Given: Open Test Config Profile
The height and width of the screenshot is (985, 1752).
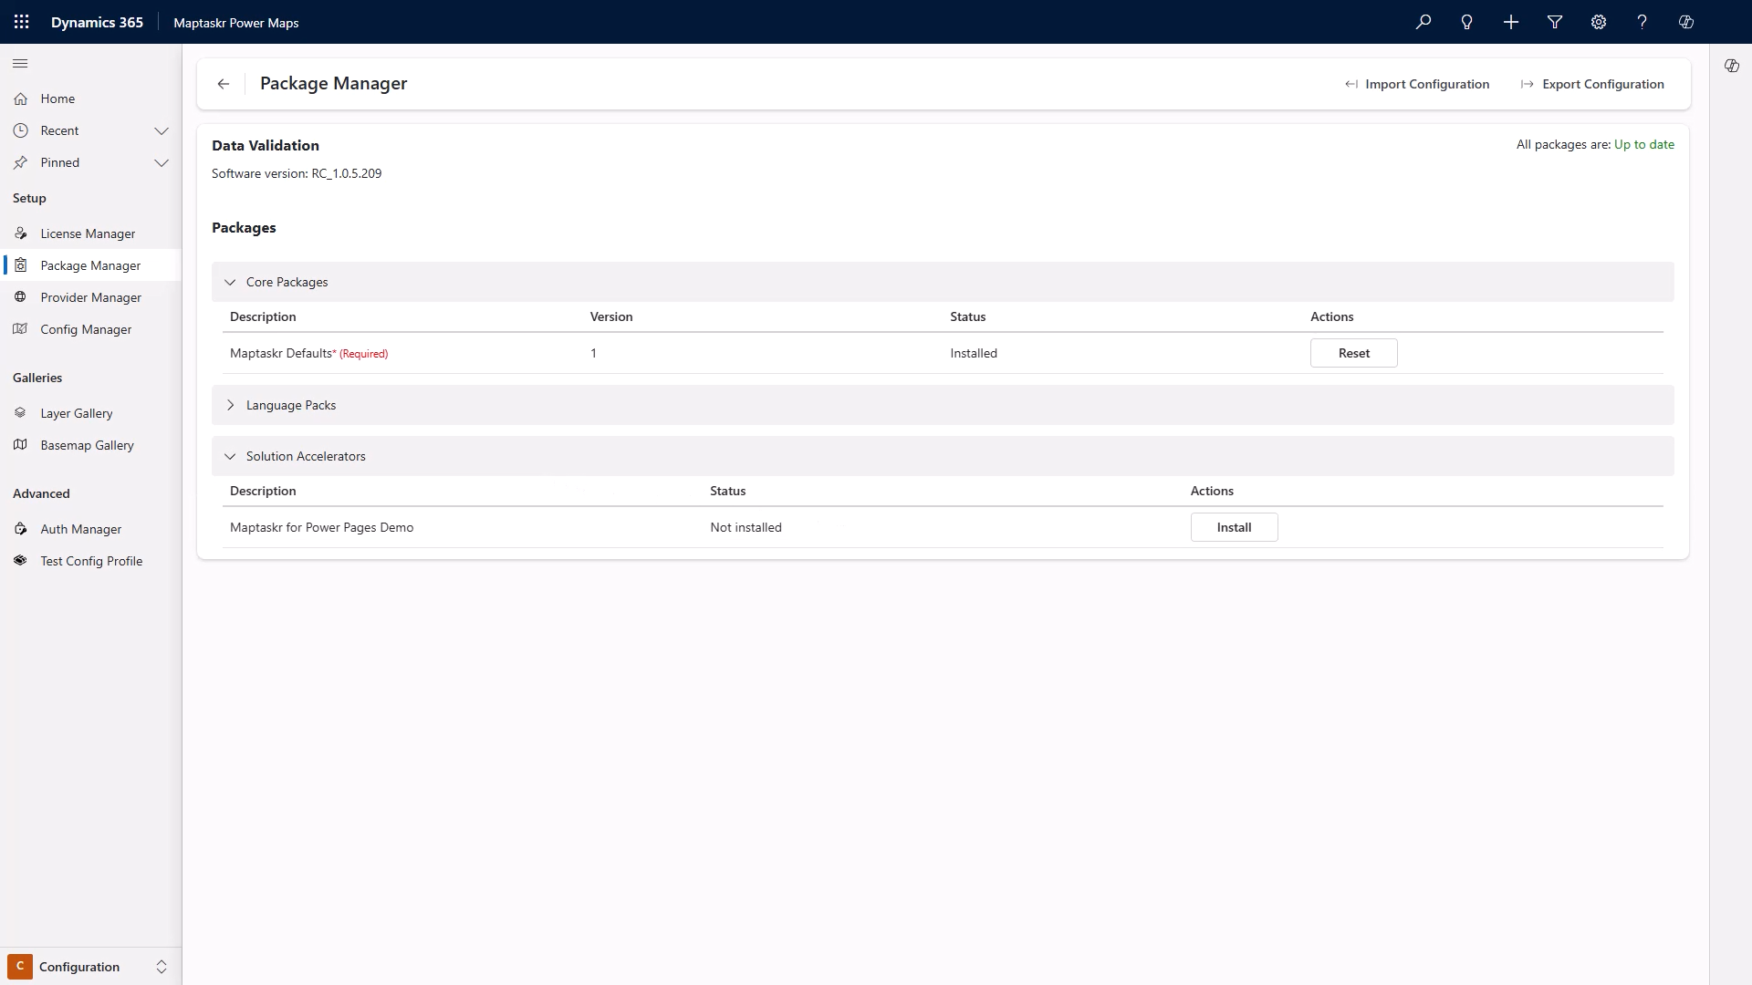Looking at the screenshot, I should pyautogui.click(x=91, y=560).
